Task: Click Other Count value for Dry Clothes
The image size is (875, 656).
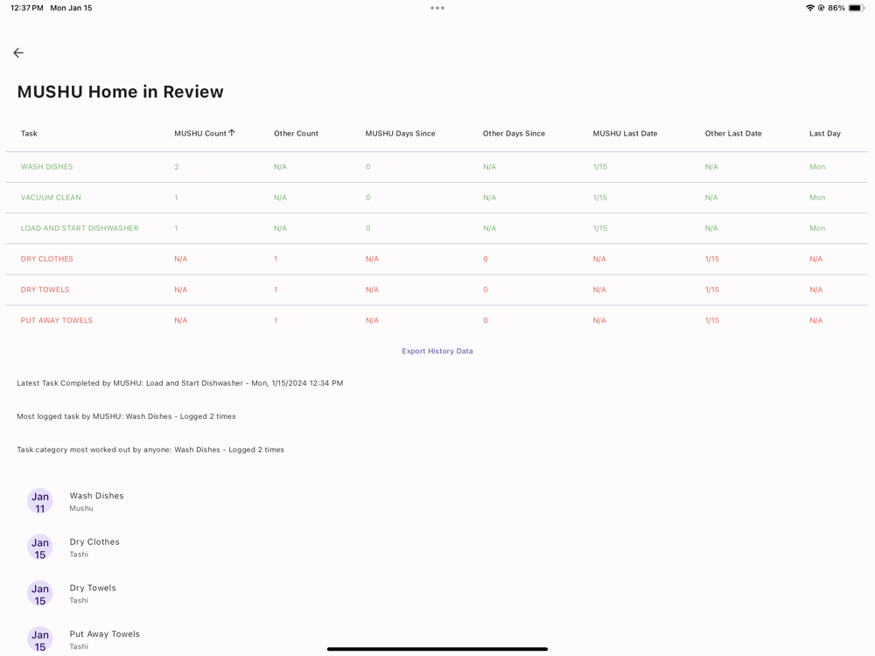Action: pyautogui.click(x=276, y=259)
